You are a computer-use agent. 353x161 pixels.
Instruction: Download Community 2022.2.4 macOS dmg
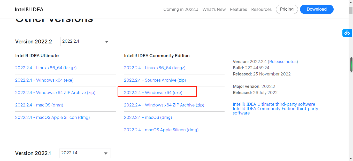[148, 117]
